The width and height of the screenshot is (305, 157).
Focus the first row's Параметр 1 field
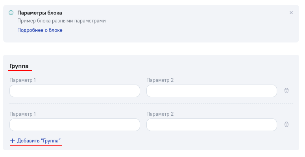[75, 91]
